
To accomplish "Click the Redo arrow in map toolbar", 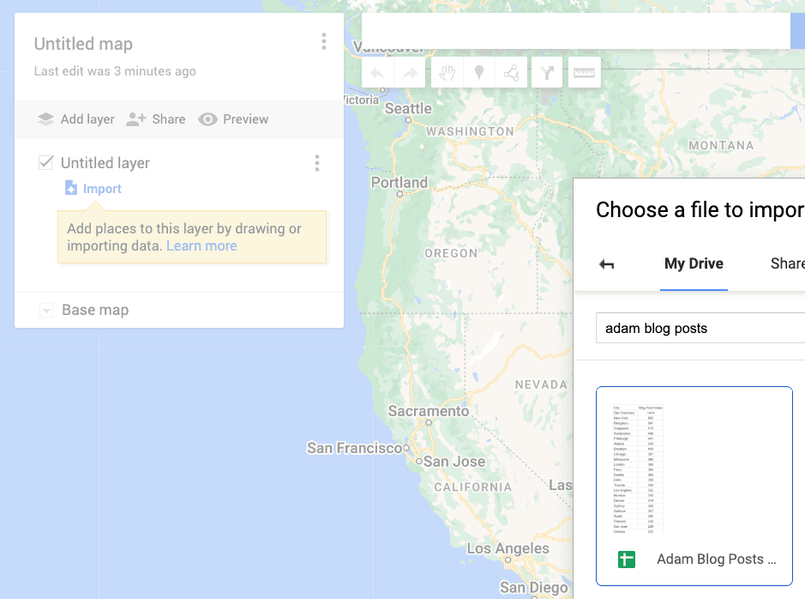I will tap(411, 73).
